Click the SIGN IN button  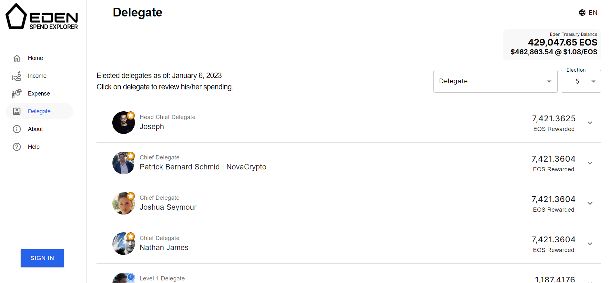click(x=42, y=258)
